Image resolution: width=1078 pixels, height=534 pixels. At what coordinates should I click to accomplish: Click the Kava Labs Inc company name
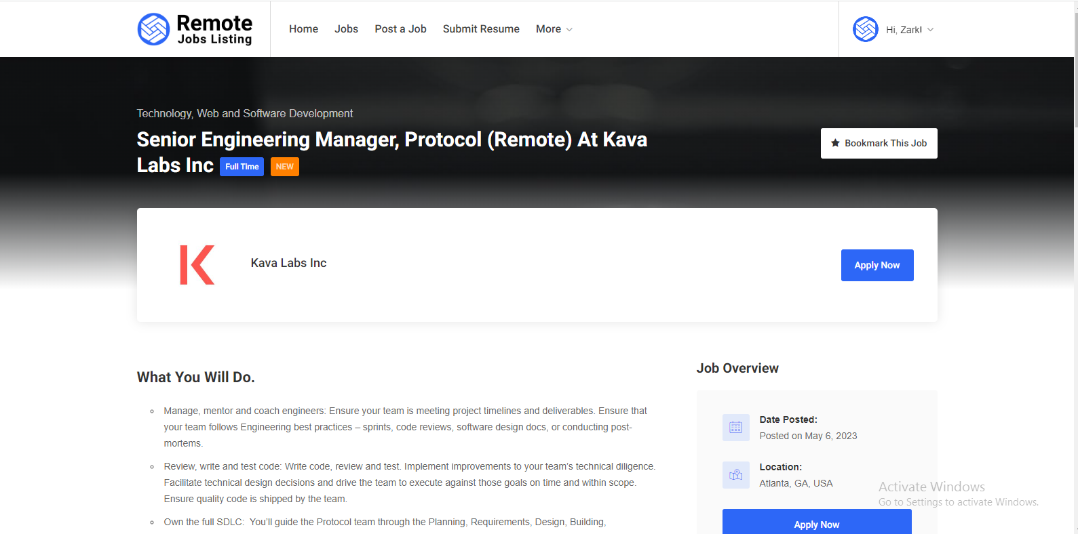[x=288, y=263]
